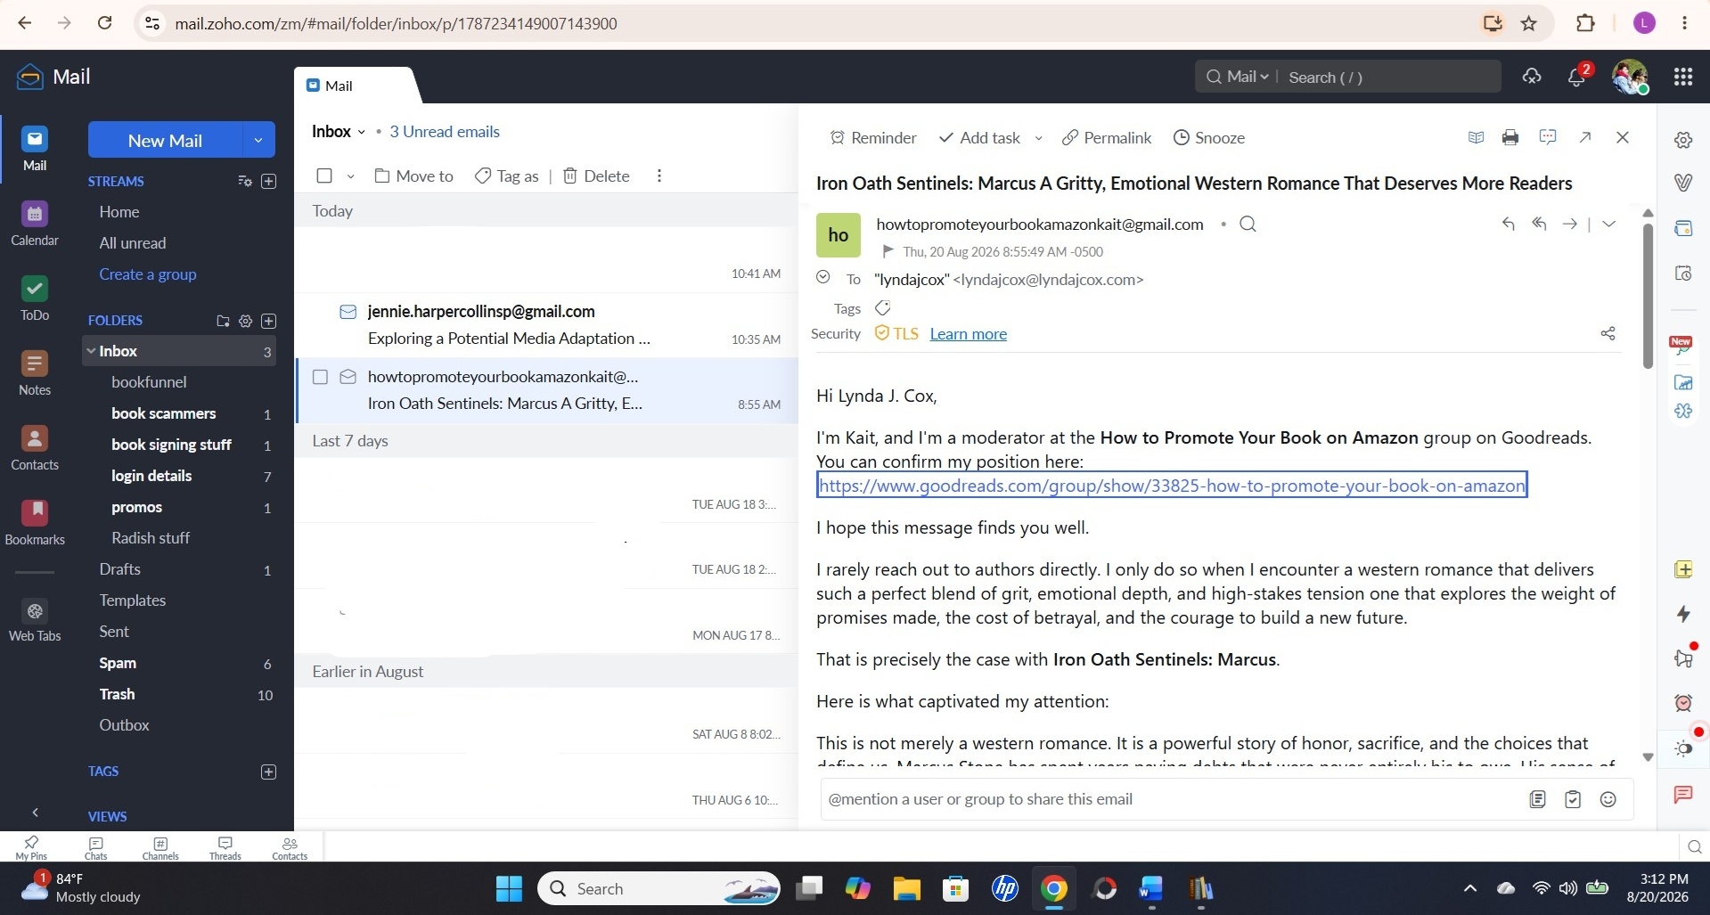Open the Notes app icon
Image resolution: width=1710 pixels, height=915 pixels.
(x=35, y=373)
